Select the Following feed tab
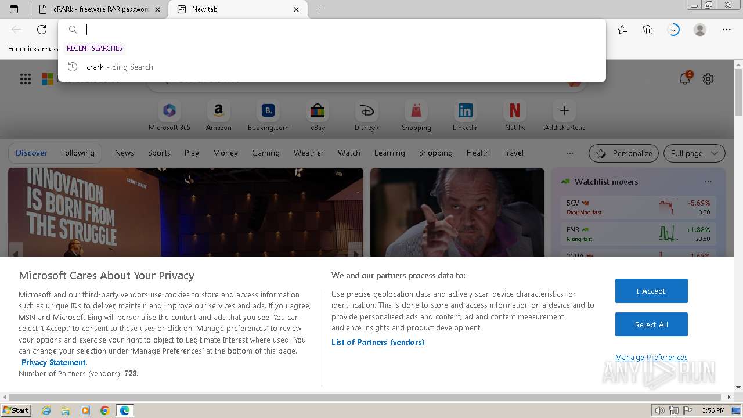The image size is (743, 418). point(78,153)
